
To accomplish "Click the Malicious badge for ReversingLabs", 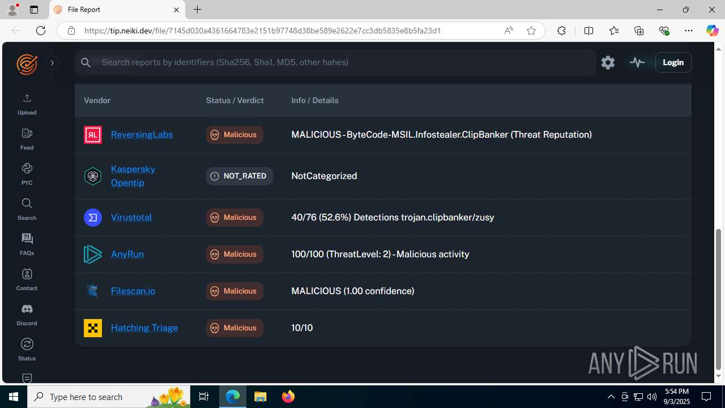I will pyautogui.click(x=234, y=135).
